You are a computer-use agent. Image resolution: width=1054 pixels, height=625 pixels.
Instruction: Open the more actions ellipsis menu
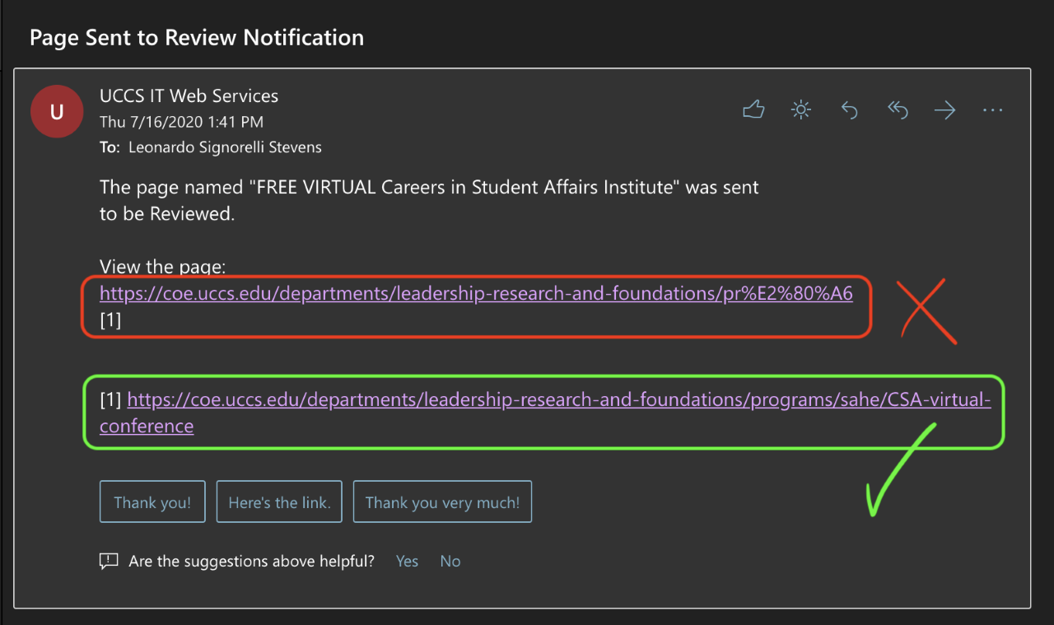click(x=993, y=110)
